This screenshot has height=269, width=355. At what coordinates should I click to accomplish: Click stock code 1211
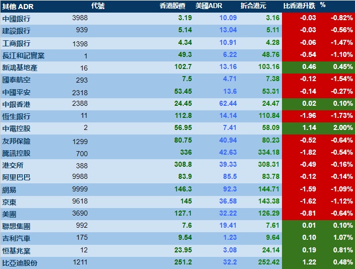pos(80,262)
